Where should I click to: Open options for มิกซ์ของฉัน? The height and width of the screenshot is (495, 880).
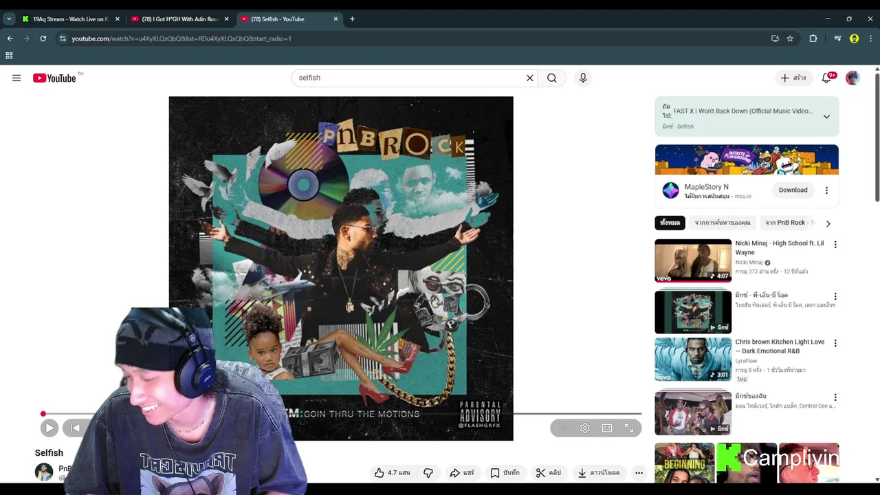835,397
